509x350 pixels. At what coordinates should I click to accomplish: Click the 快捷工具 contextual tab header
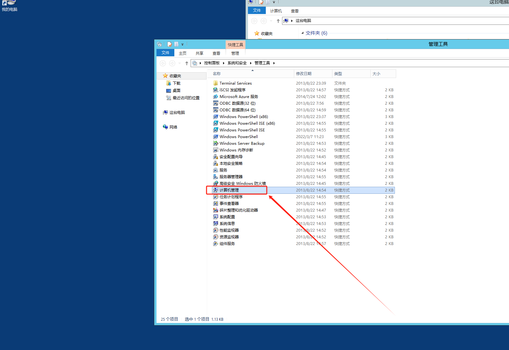point(235,45)
